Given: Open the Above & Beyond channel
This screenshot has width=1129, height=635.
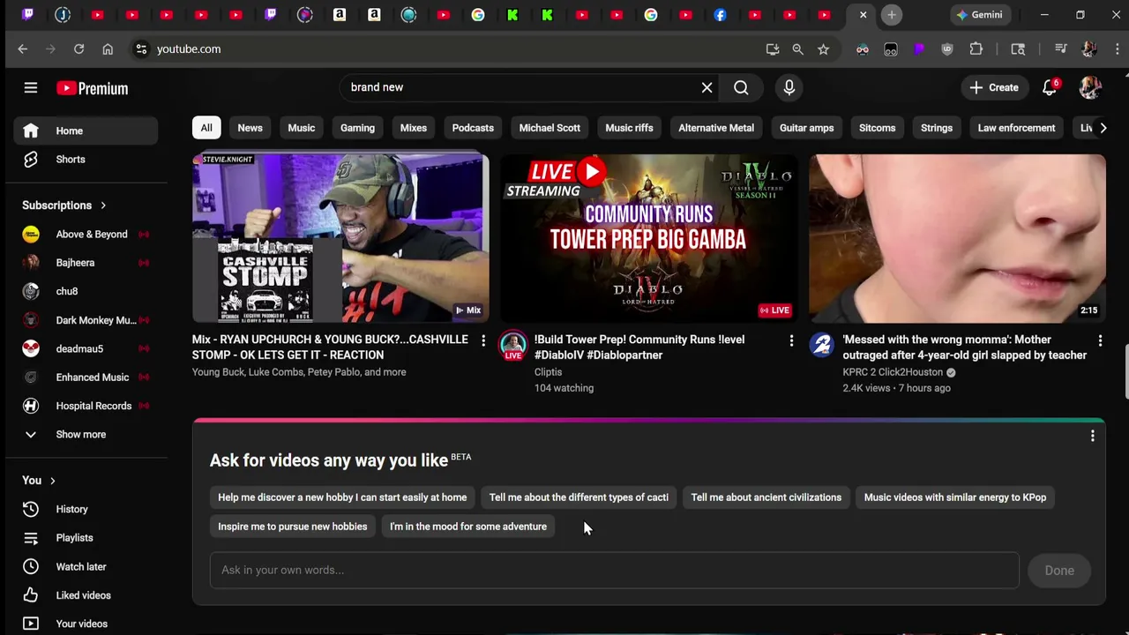Looking at the screenshot, I should [x=86, y=234].
